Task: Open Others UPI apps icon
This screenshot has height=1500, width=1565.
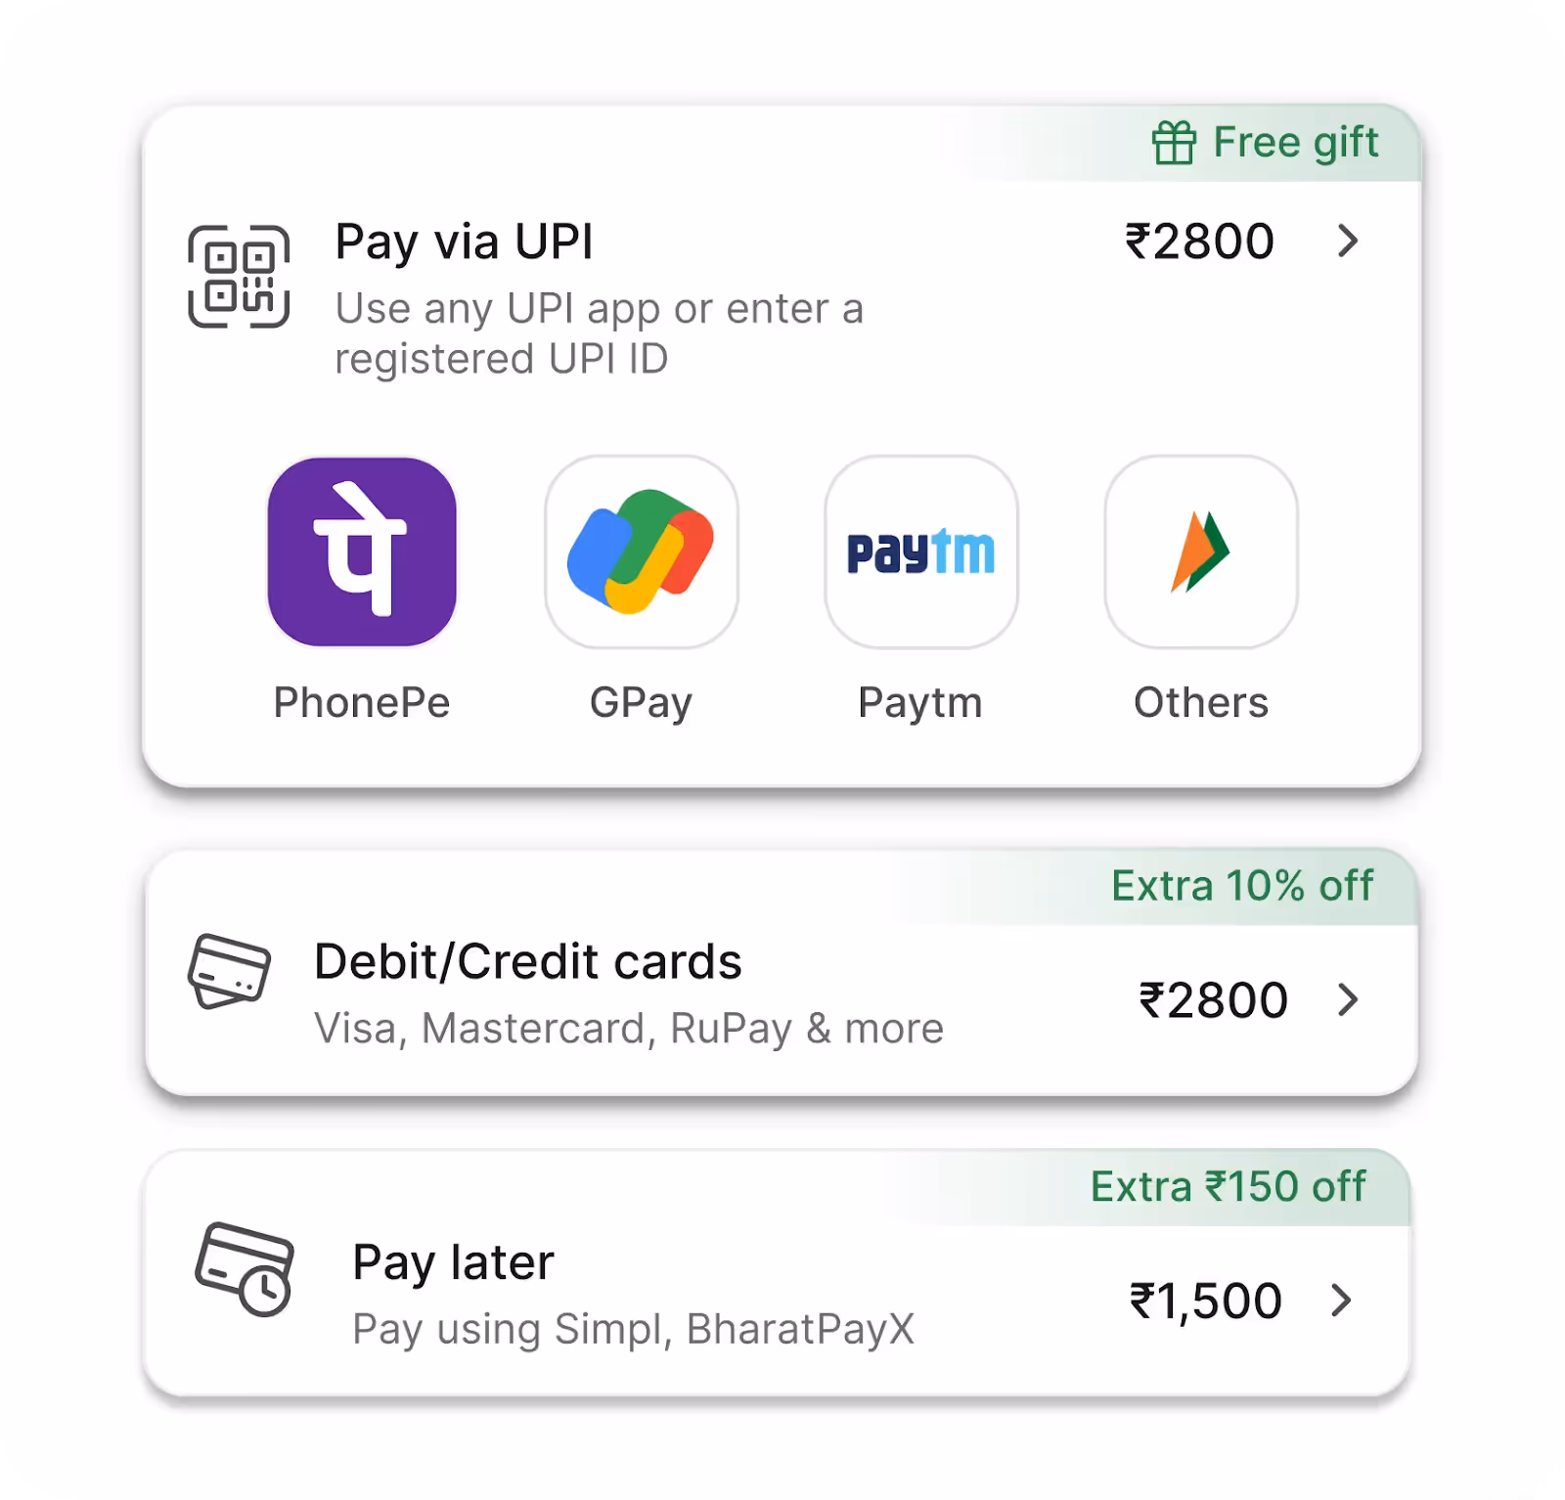Action: coord(1201,551)
